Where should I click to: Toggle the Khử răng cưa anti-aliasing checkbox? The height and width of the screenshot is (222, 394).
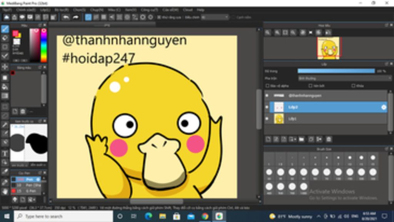159,17
